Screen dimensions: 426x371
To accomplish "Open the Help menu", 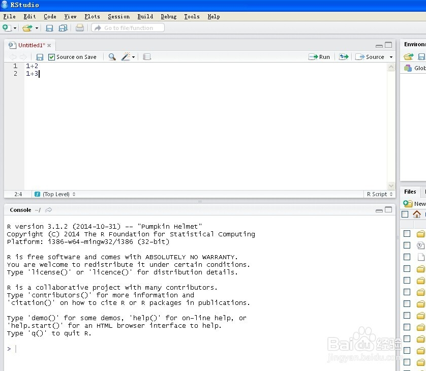I will 214,17.
